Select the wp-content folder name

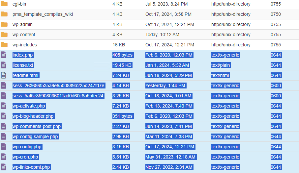(x=24, y=35)
